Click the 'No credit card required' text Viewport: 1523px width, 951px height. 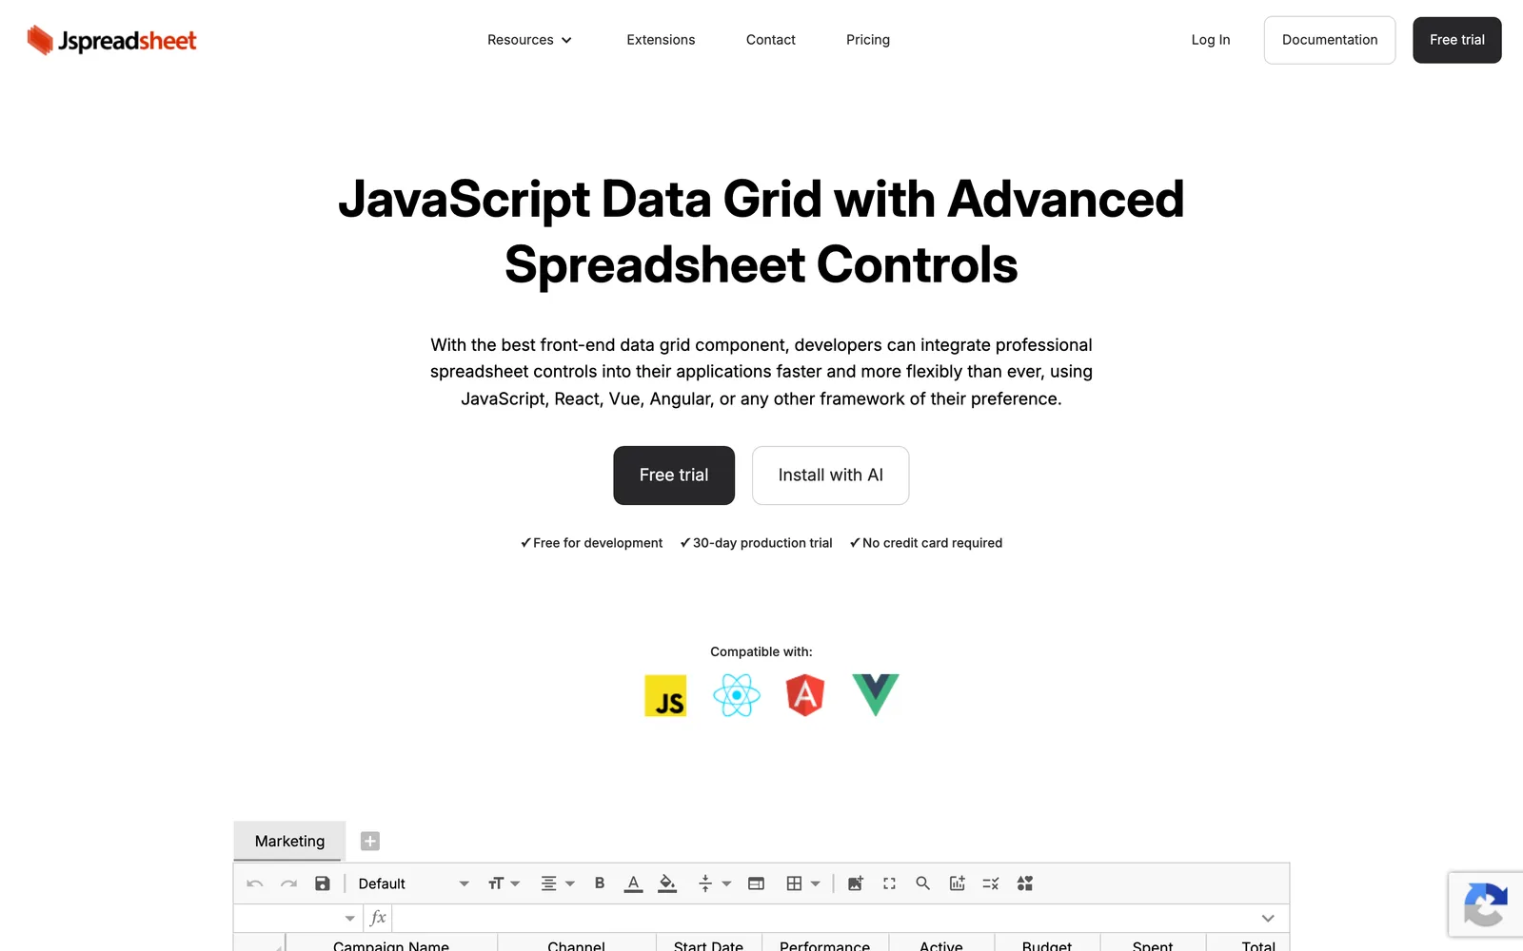(932, 543)
